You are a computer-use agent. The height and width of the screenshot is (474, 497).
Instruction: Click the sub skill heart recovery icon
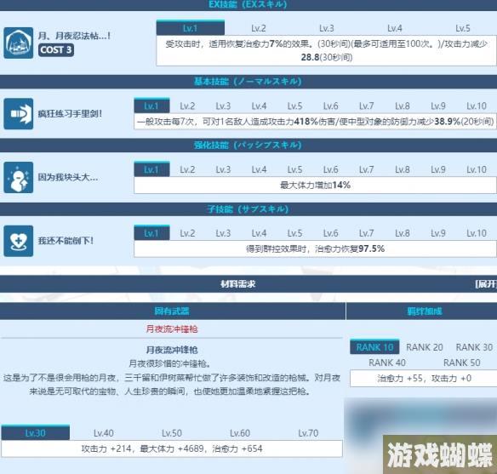tap(19, 241)
